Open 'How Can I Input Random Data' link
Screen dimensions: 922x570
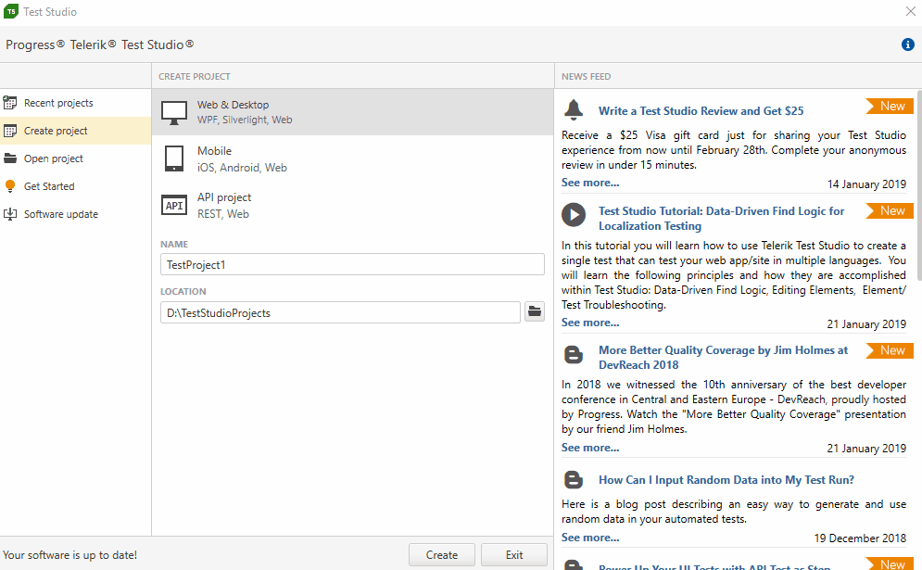(x=726, y=480)
